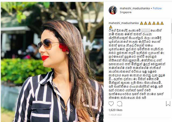Click the sixth warning emoji on the first row
The width and height of the screenshot is (172, 122).
coord(162,23)
